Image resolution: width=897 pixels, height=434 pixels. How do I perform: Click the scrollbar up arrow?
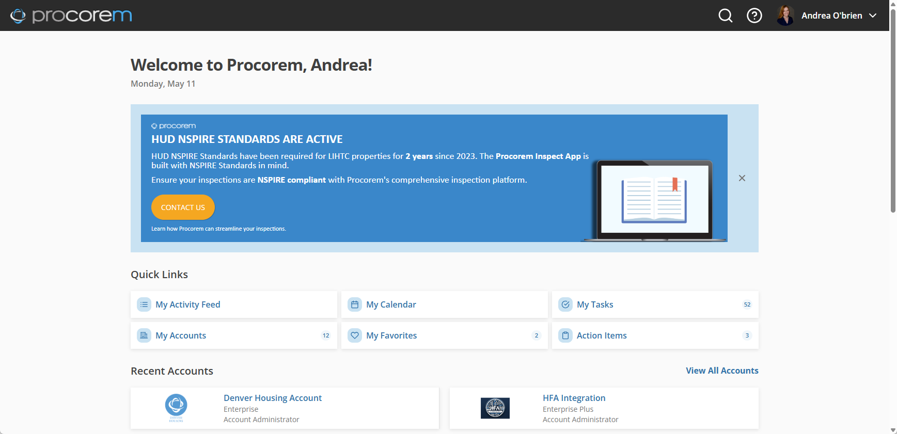tap(893, 4)
